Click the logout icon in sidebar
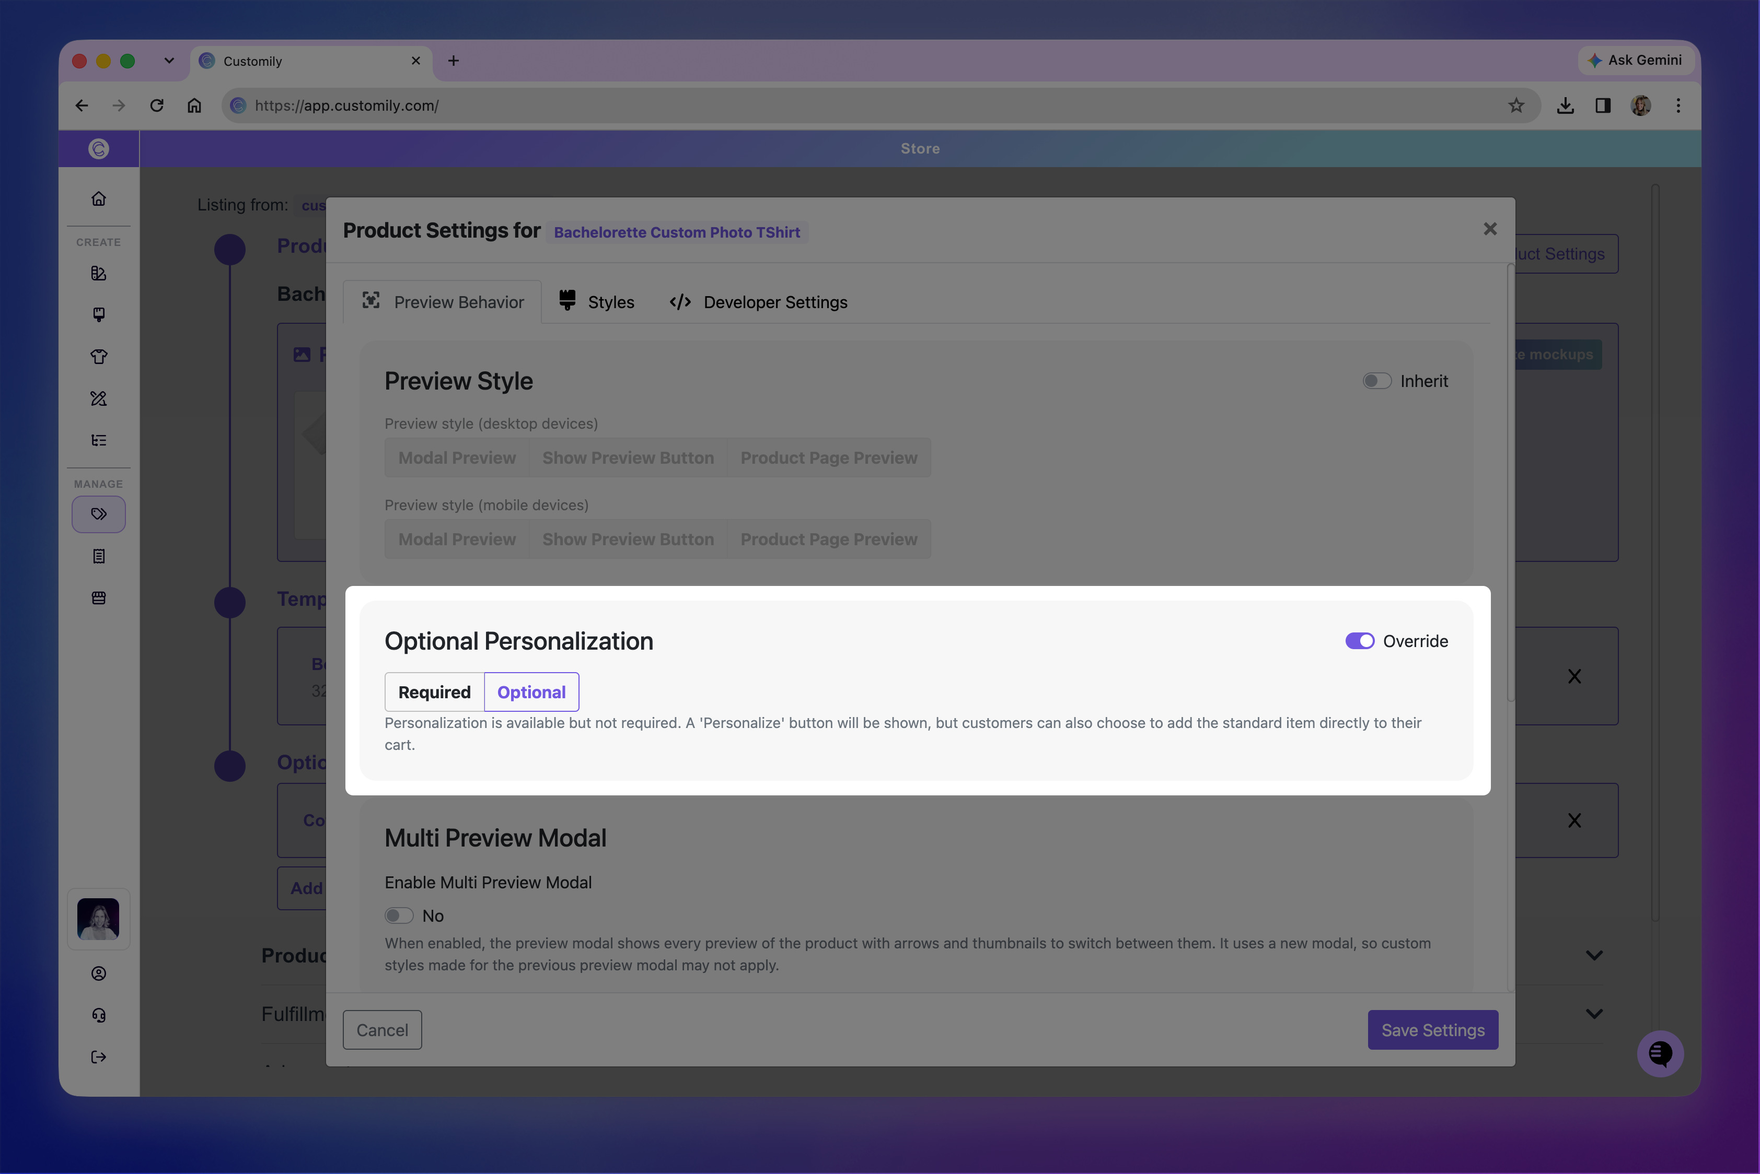This screenshot has width=1760, height=1174. [x=98, y=1057]
